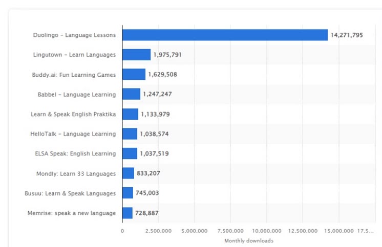
Task: Click the value 1,038,574
Action: tap(154, 134)
